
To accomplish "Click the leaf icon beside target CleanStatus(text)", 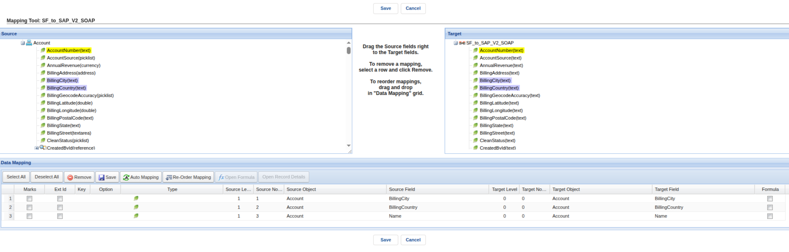I will point(475,141).
